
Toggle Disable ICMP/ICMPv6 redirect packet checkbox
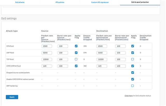coord(133,79)
